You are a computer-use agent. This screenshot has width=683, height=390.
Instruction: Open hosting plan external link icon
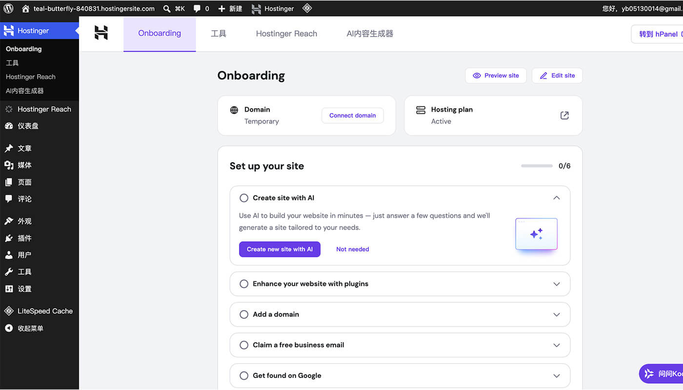pos(564,116)
